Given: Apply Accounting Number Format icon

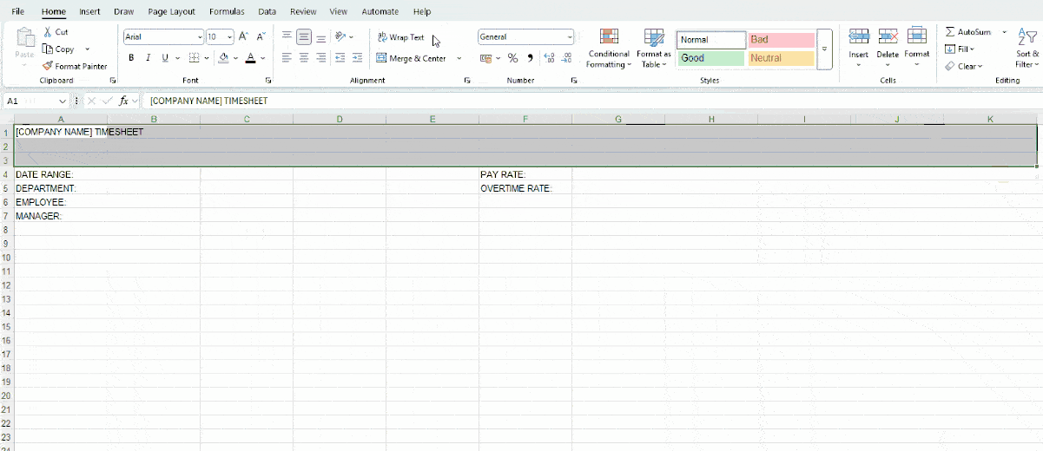Looking at the screenshot, I should tap(485, 58).
